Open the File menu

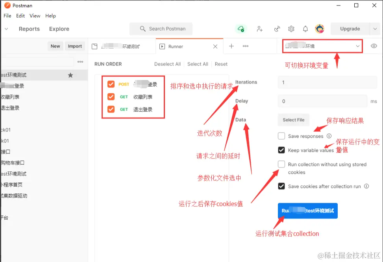coord(7,16)
